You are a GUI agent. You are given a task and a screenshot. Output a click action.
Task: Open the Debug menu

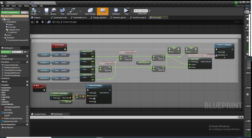(x=26, y=6)
